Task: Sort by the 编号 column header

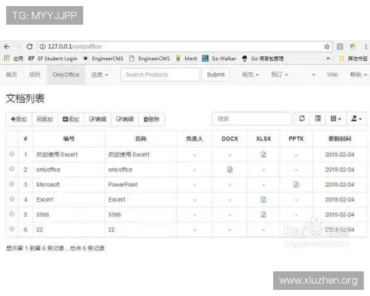Action: [x=69, y=139]
